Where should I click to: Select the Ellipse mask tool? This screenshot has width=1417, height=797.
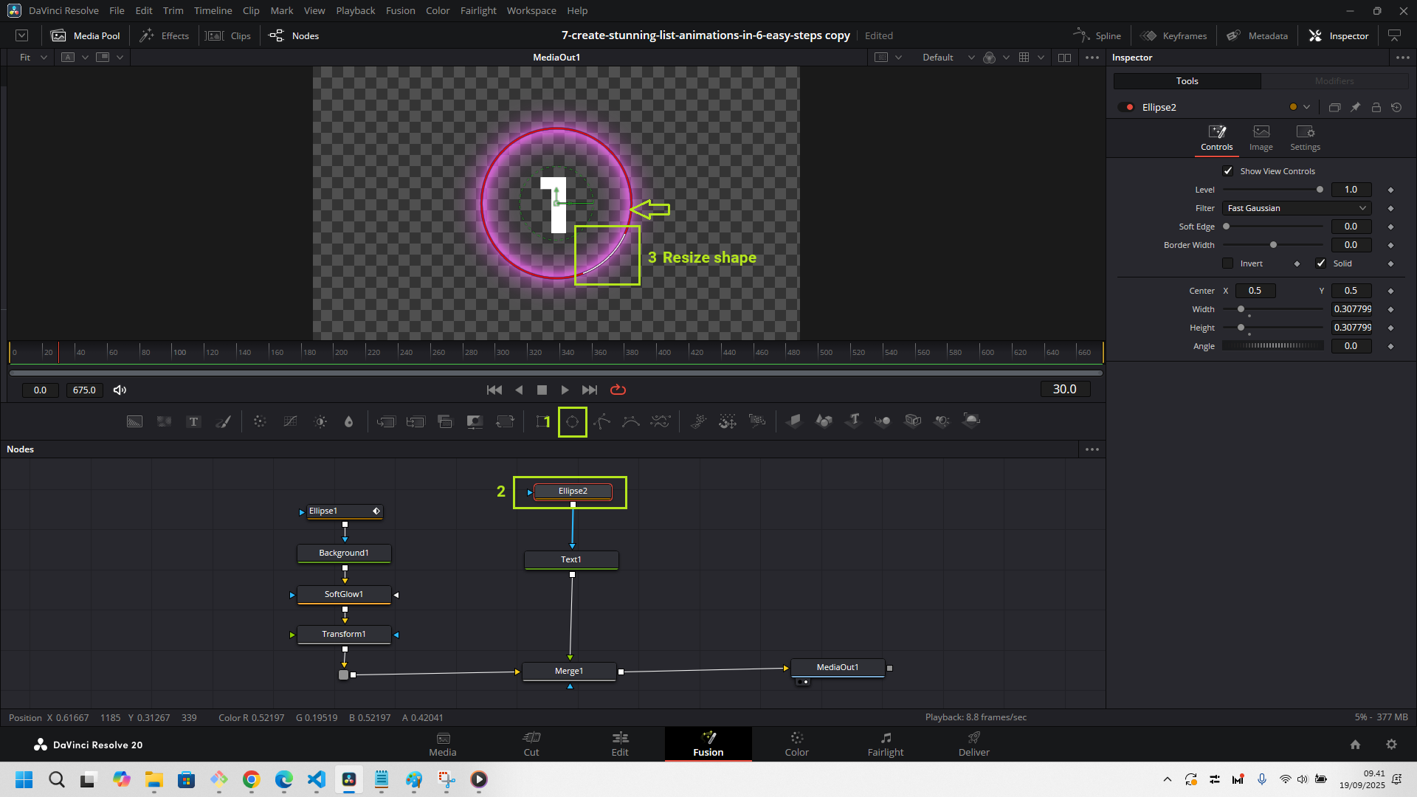tap(572, 421)
